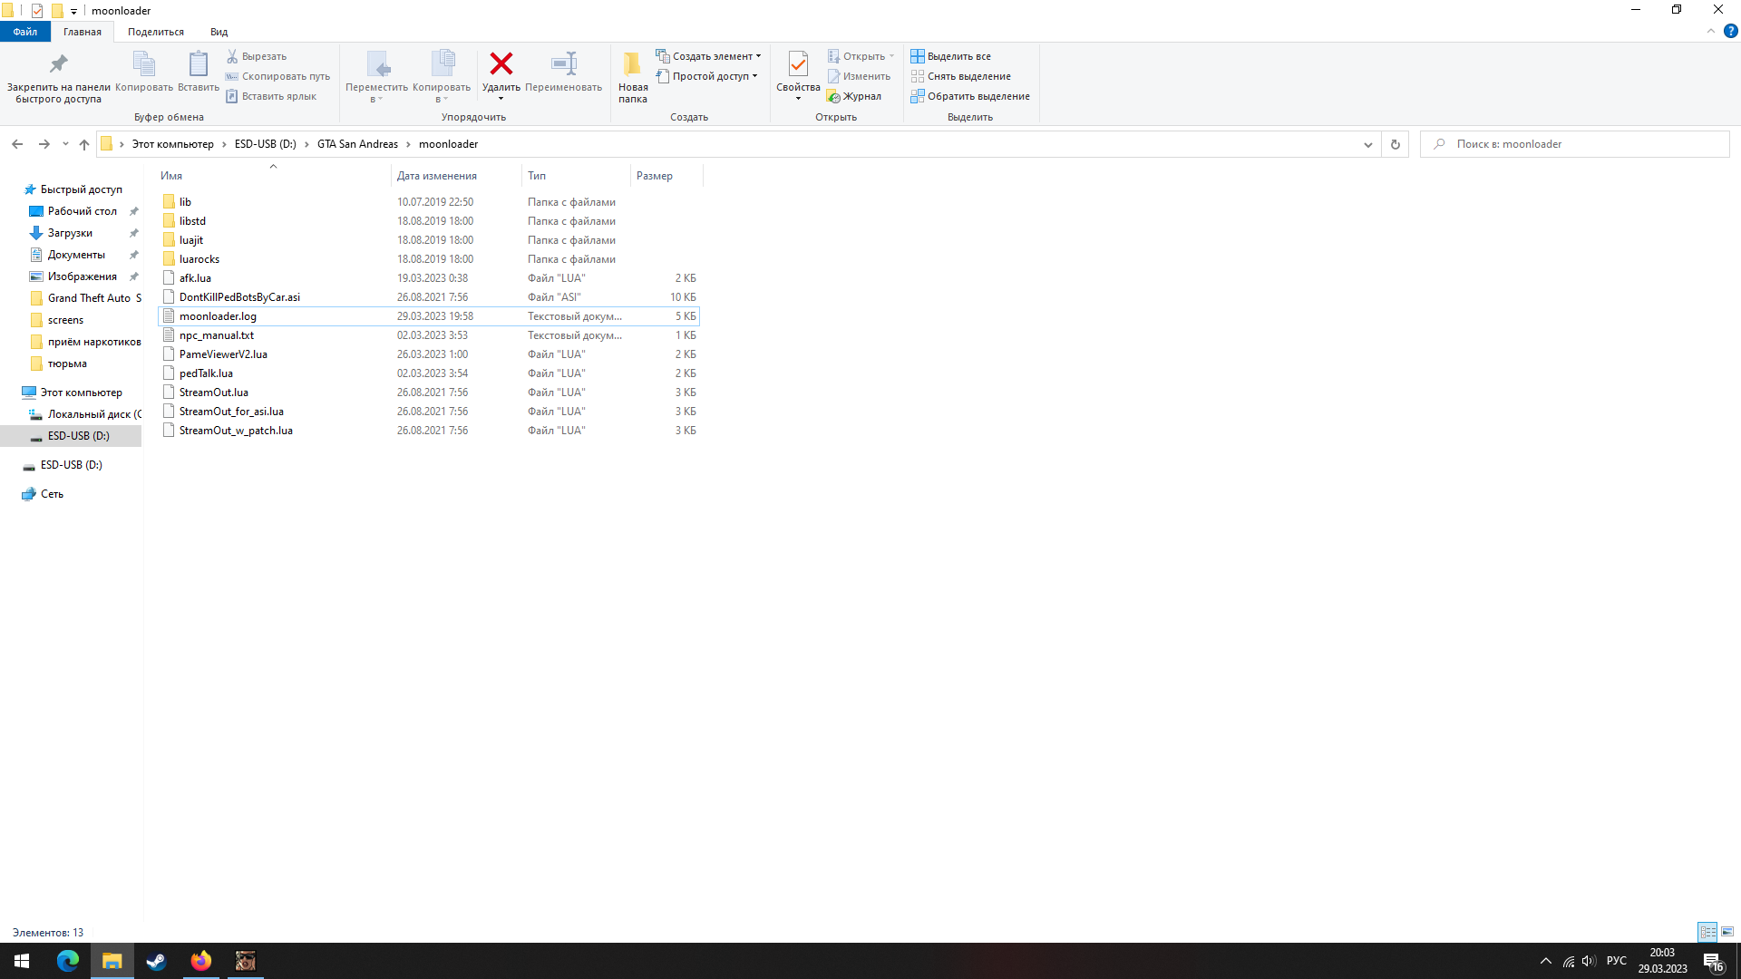This screenshot has width=1741, height=979.
Task: Click the refresh icon beside address bar
Action: [1395, 144]
